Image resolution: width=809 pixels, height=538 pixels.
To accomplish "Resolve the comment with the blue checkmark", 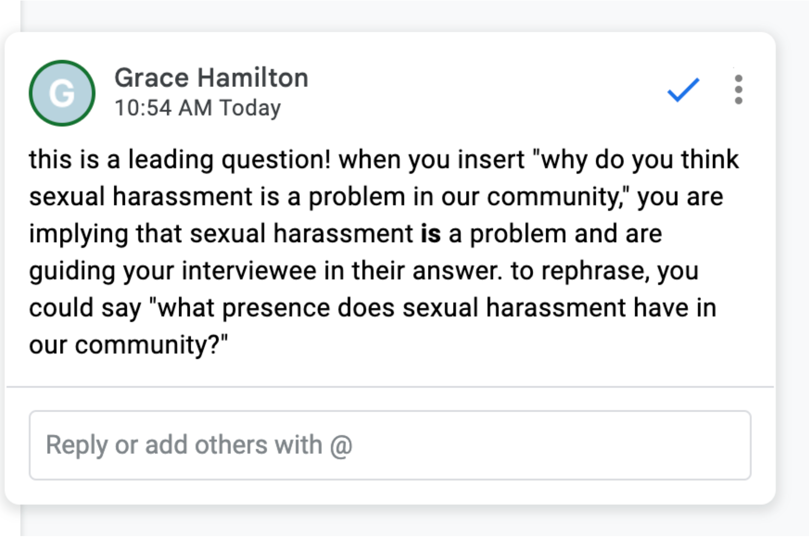I will tap(683, 89).
